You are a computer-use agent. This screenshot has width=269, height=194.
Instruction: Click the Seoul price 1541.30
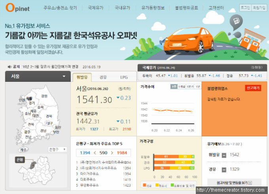(94, 100)
